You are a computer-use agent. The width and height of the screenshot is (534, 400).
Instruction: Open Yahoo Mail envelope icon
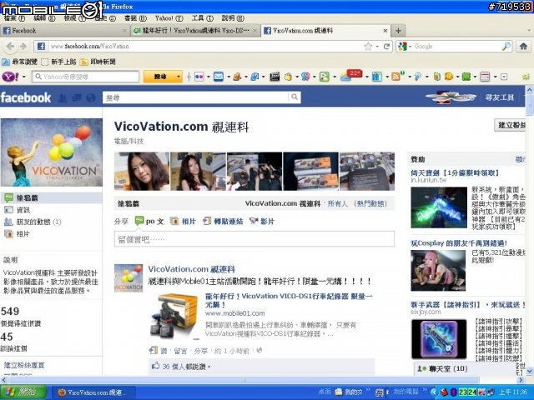click(219, 77)
